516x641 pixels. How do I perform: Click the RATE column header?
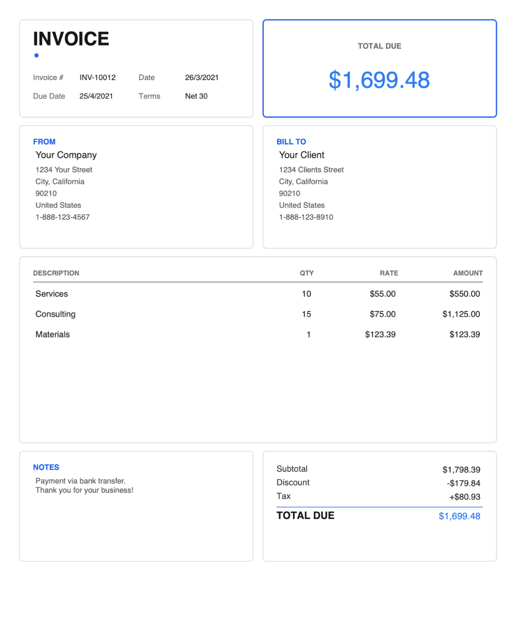(389, 273)
